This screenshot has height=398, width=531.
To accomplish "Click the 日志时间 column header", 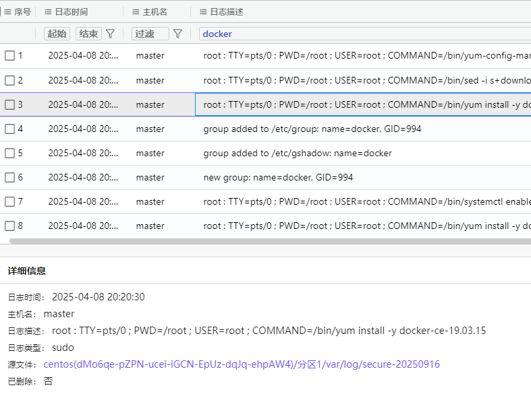I will click(71, 12).
